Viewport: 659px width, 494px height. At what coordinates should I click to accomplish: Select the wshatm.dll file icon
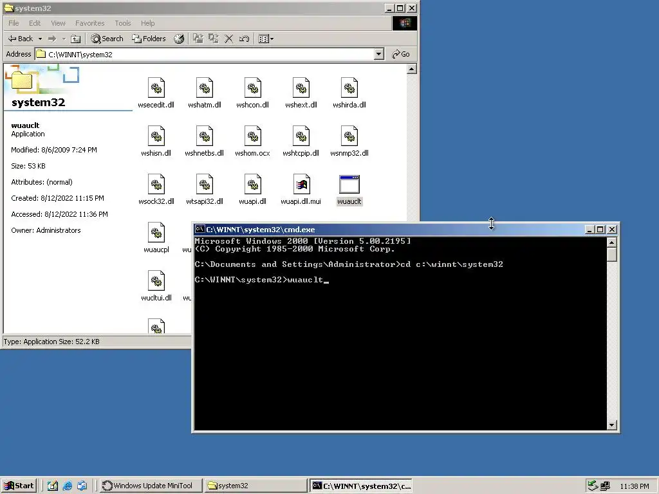pos(205,87)
